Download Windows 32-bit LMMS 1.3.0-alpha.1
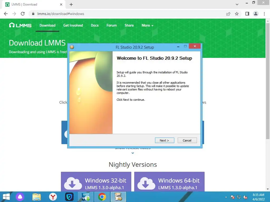270x202 pixels. tap(96, 181)
